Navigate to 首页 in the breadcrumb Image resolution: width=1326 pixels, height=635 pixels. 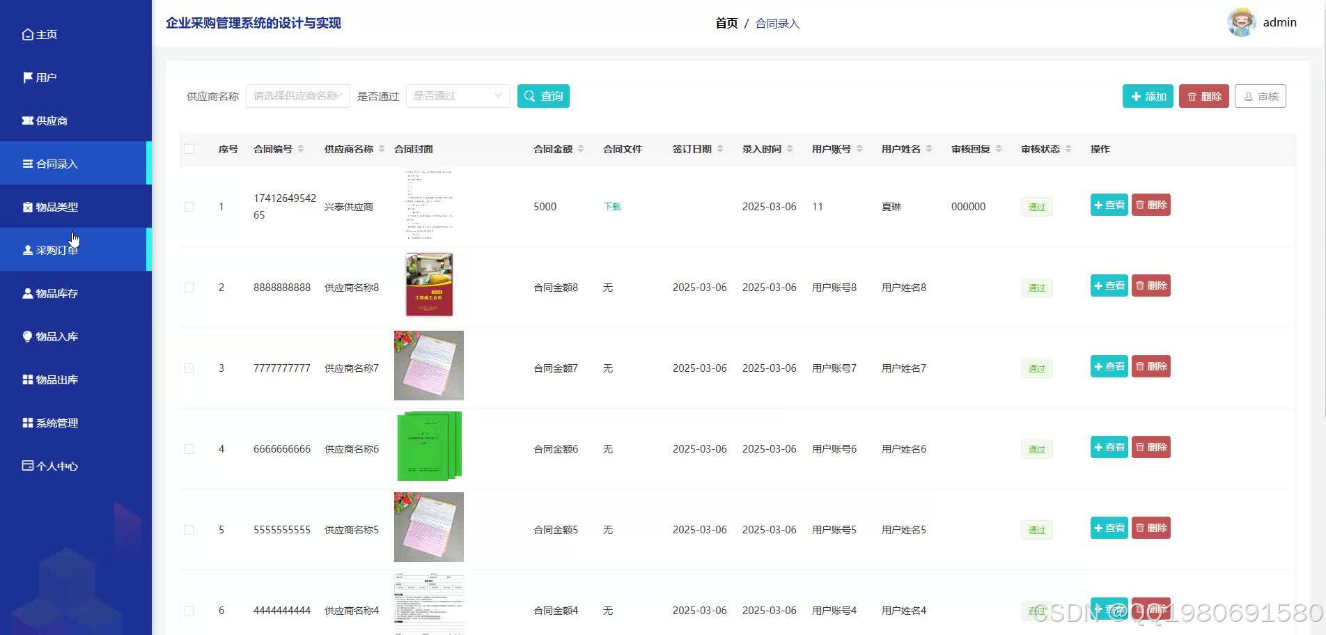[725, 22]
